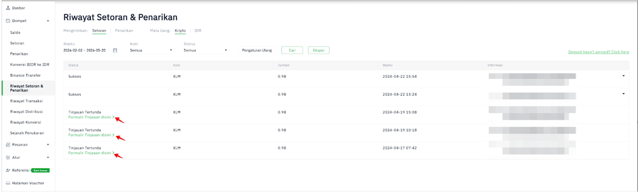
Task: Expand the 2024-04-22 15:54 row details
Action: (x=623, y=76)
